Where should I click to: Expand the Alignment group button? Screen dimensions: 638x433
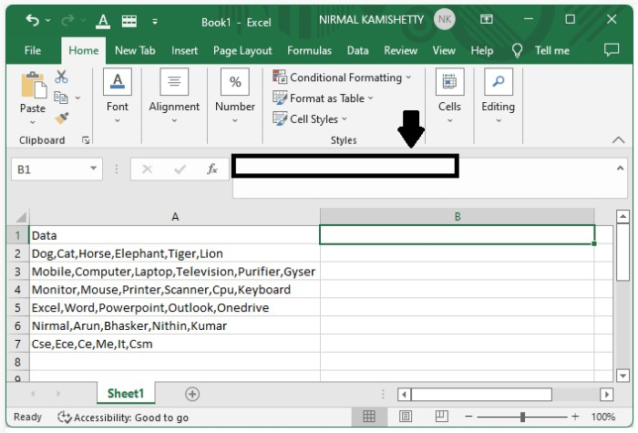[x=174, y=97]
